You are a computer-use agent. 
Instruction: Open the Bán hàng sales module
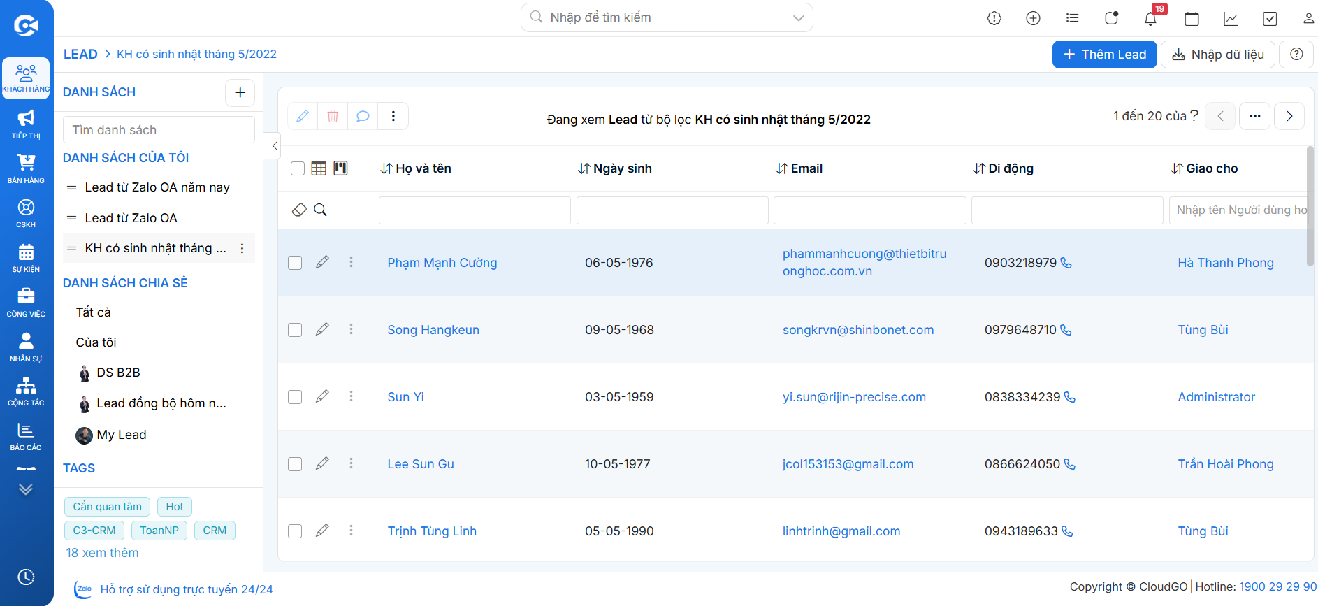click(x=26, y=168)
